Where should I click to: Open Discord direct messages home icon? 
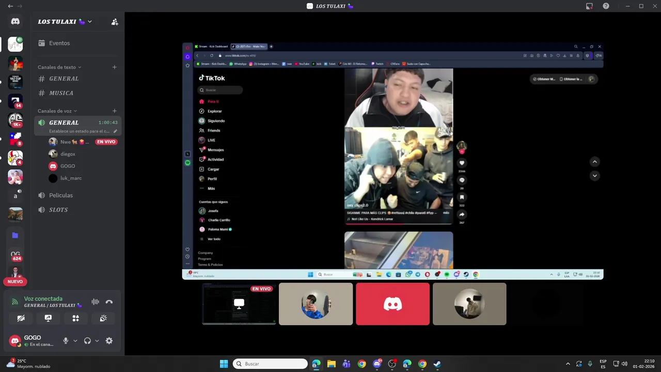15,21
